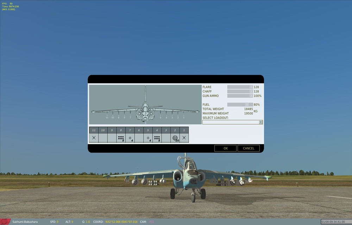Select the rocket pod icon on pylon 4
This screenshot has width=352, height=225.
[157, 138]
